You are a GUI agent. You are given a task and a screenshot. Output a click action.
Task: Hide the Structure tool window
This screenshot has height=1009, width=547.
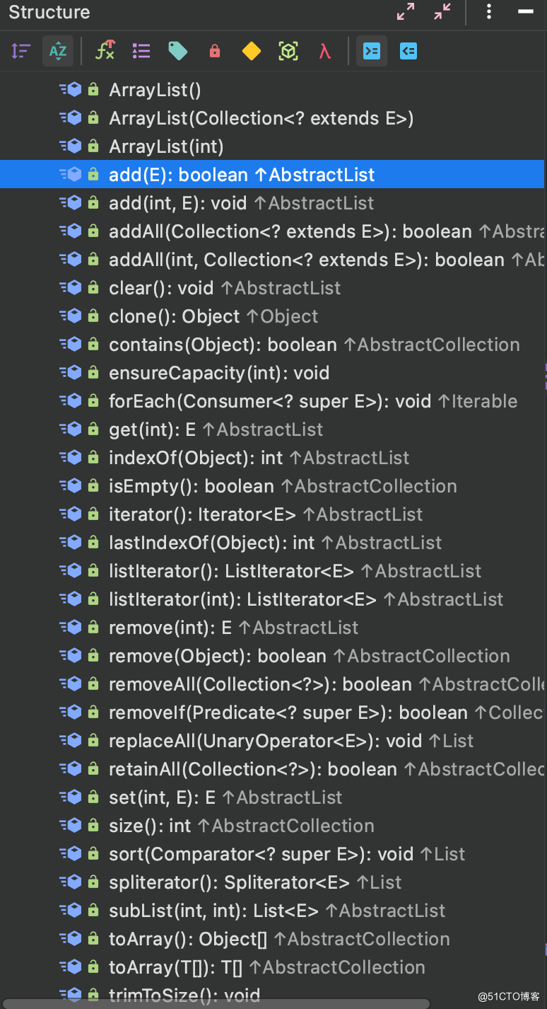525,12
